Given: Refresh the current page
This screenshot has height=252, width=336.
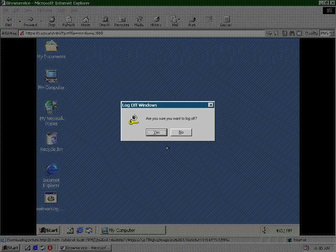Looking at the screenshot, I should (x=69, y=21).
